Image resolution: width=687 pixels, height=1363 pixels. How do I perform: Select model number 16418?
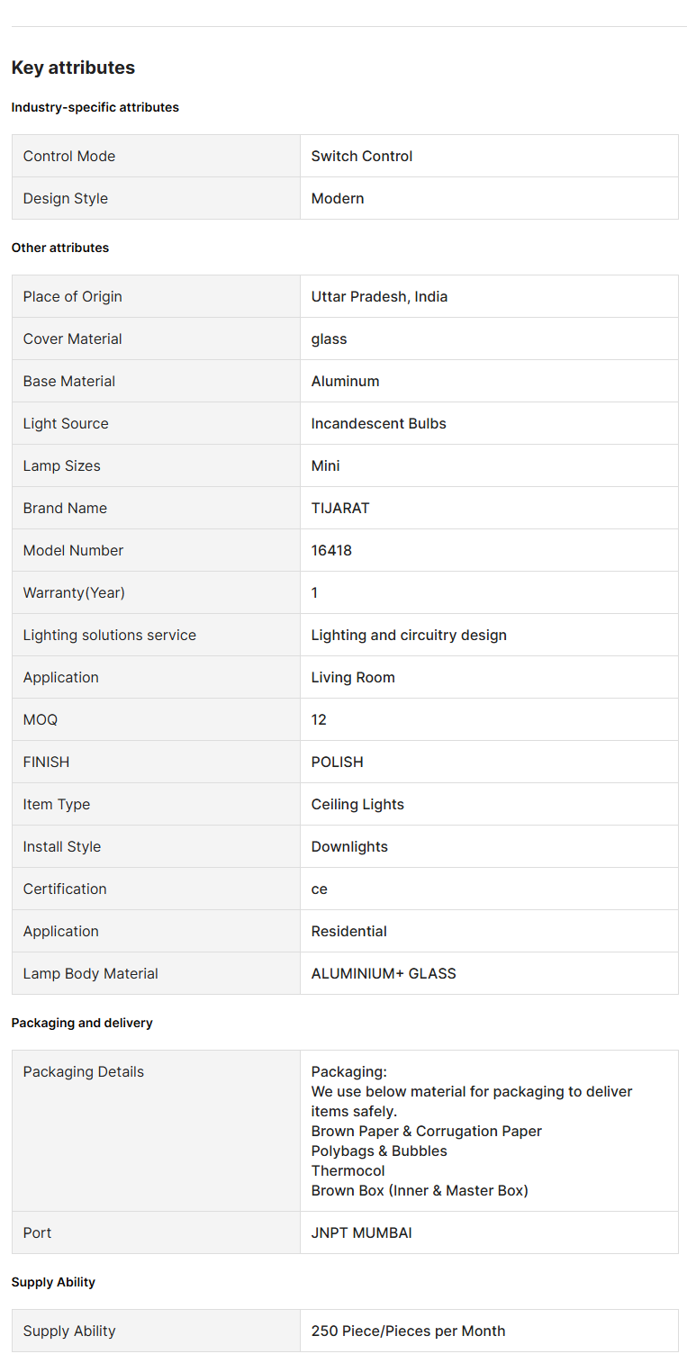331,550
